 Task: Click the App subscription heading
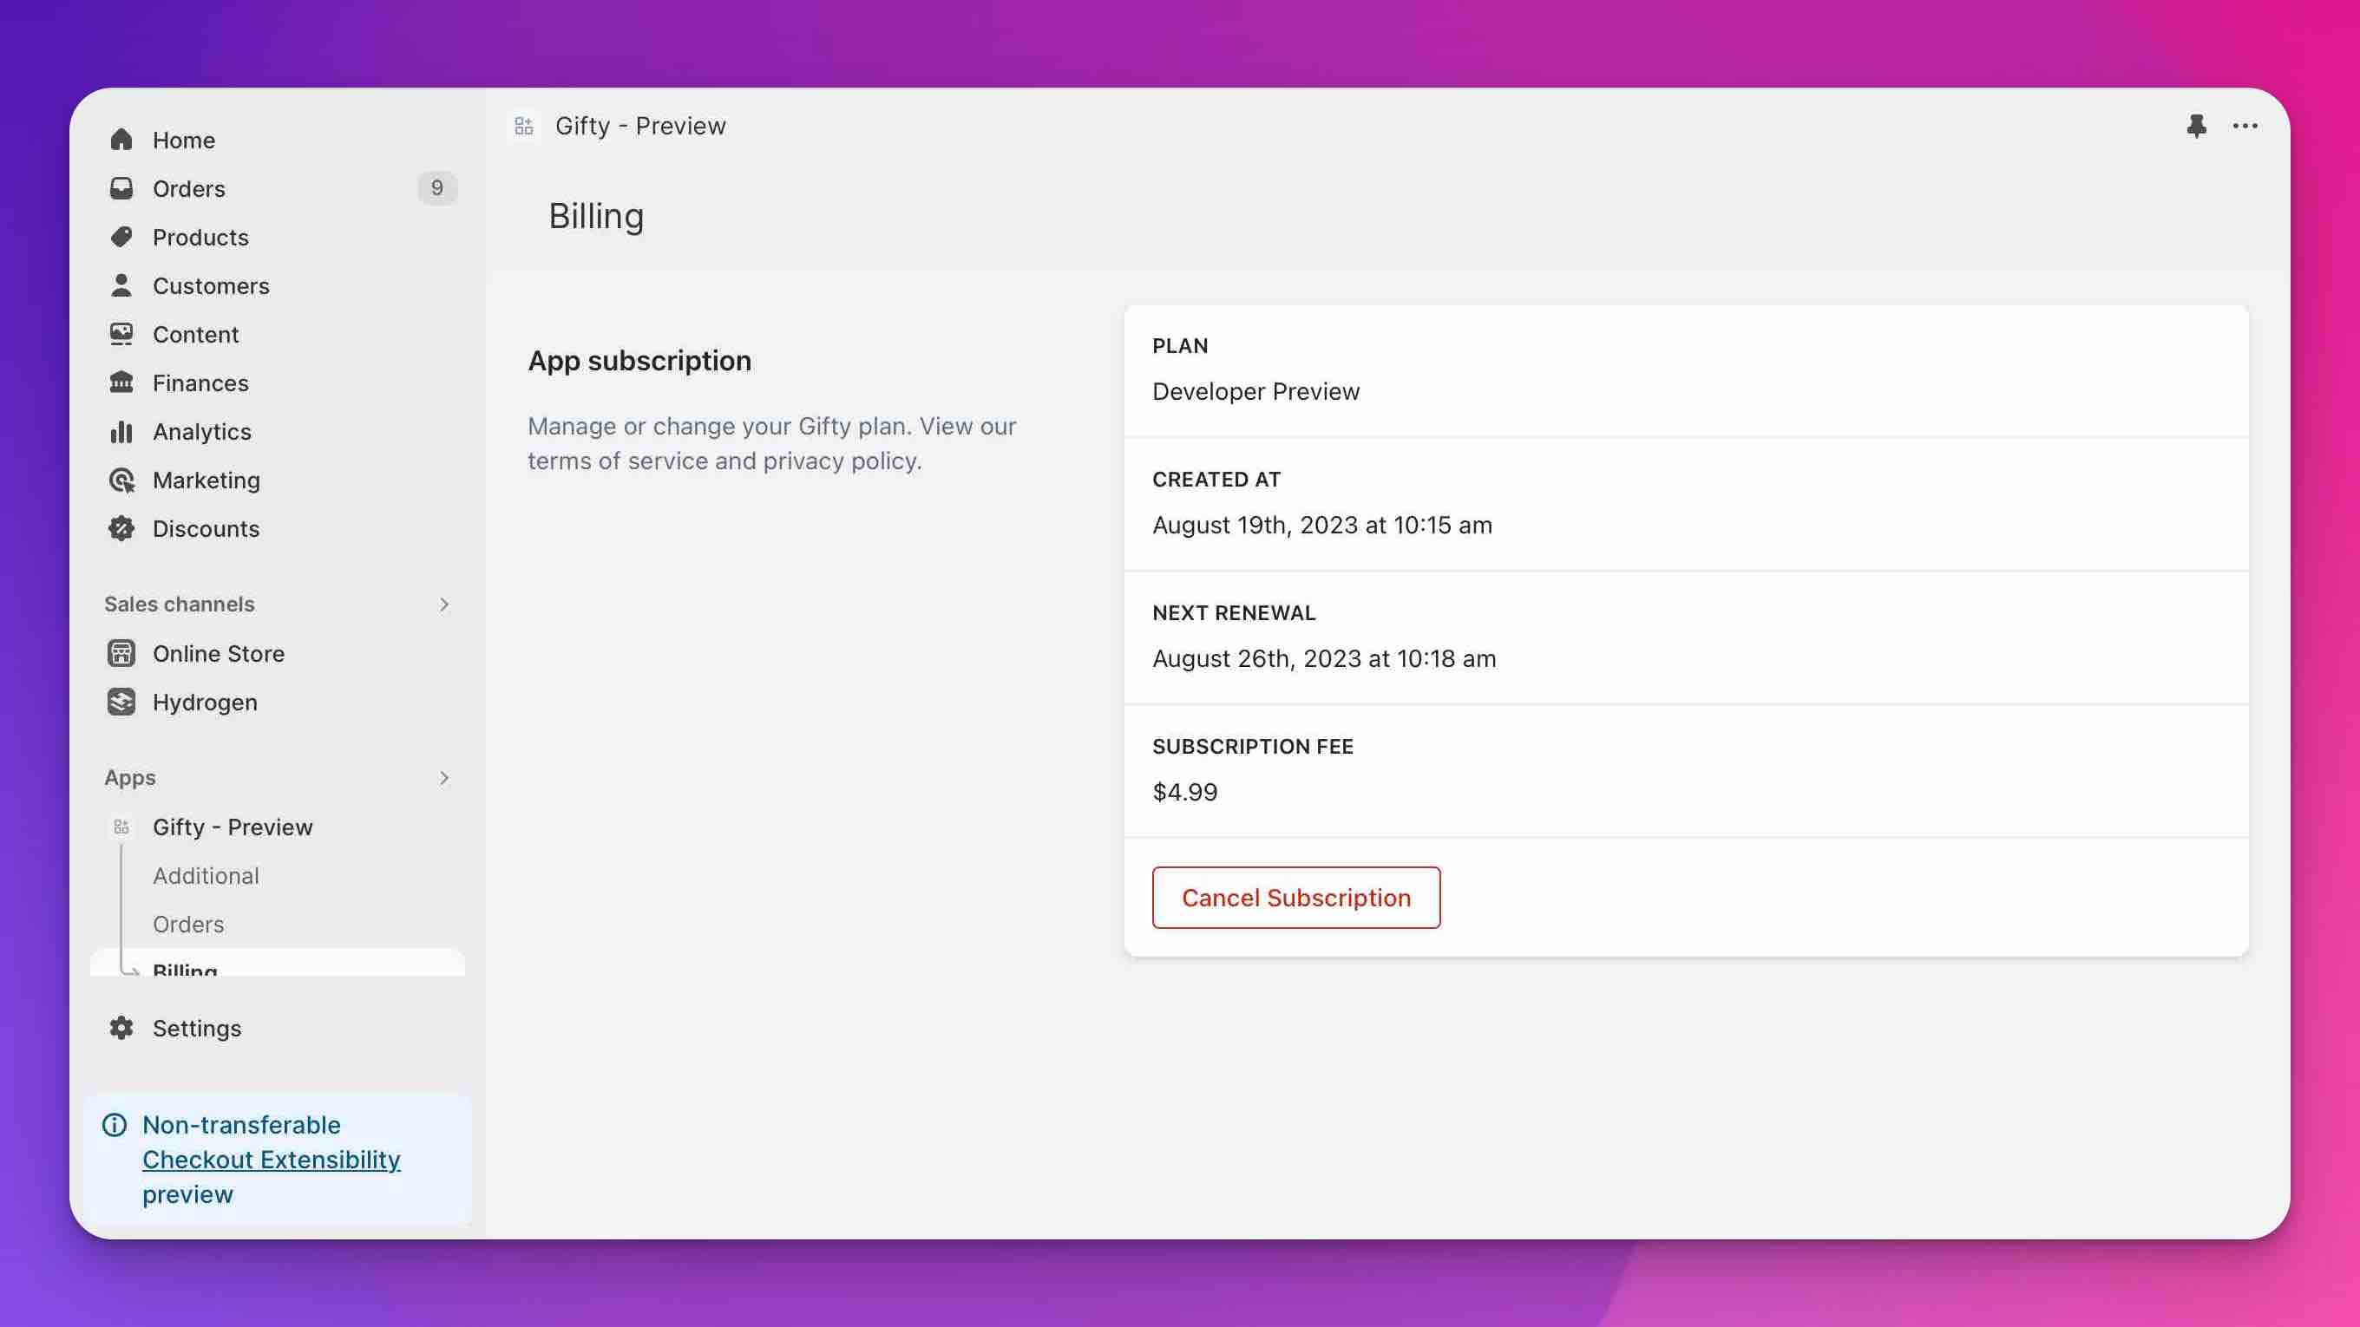pos(639,361)
